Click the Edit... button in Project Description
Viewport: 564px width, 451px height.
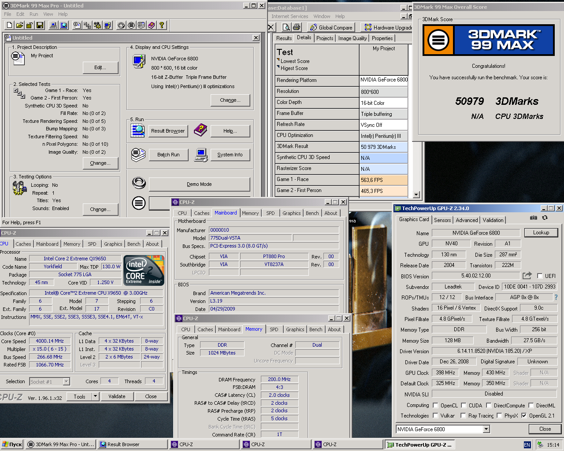(100, 67)
